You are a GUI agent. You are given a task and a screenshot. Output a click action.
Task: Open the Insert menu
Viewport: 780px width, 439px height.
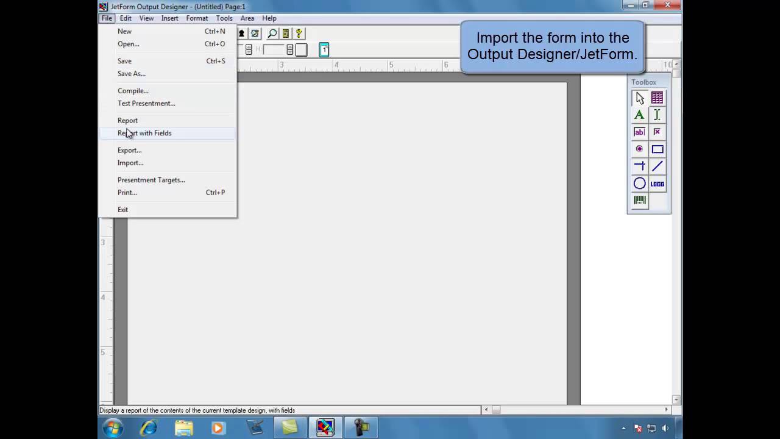point(170,18)
